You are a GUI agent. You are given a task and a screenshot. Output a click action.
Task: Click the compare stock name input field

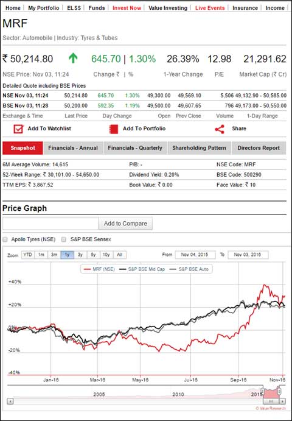click(x=50, y=224)
